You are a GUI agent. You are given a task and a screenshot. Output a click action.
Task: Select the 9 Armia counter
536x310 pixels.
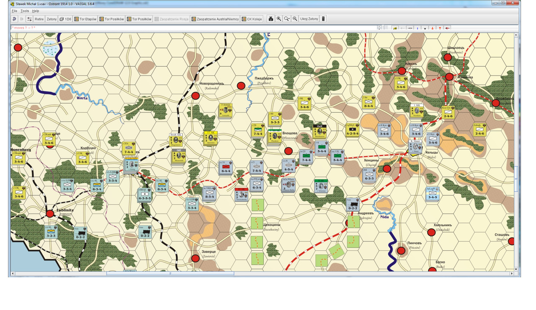[225, 111]
